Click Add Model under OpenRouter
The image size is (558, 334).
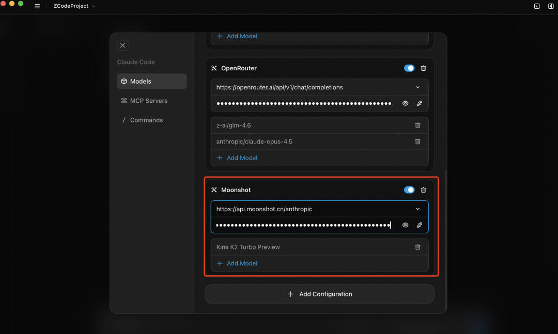coord(237,158)
